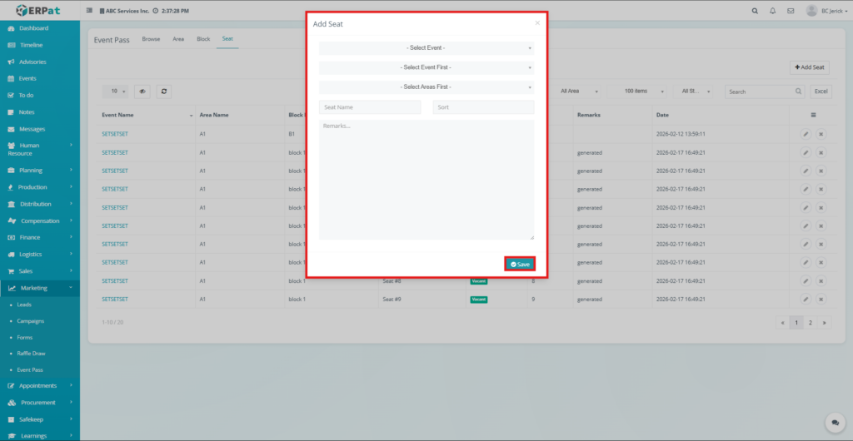Select the Seat tab
The image size is (853, 441).
(227, 39)
